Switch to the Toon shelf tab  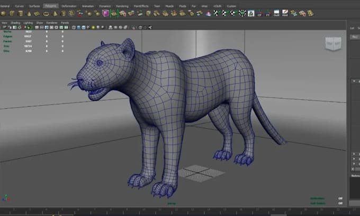157,6
